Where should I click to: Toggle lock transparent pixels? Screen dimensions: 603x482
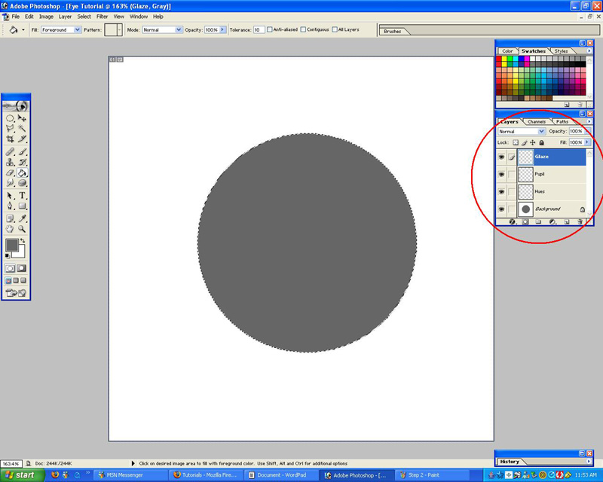[x=516, y=142]
